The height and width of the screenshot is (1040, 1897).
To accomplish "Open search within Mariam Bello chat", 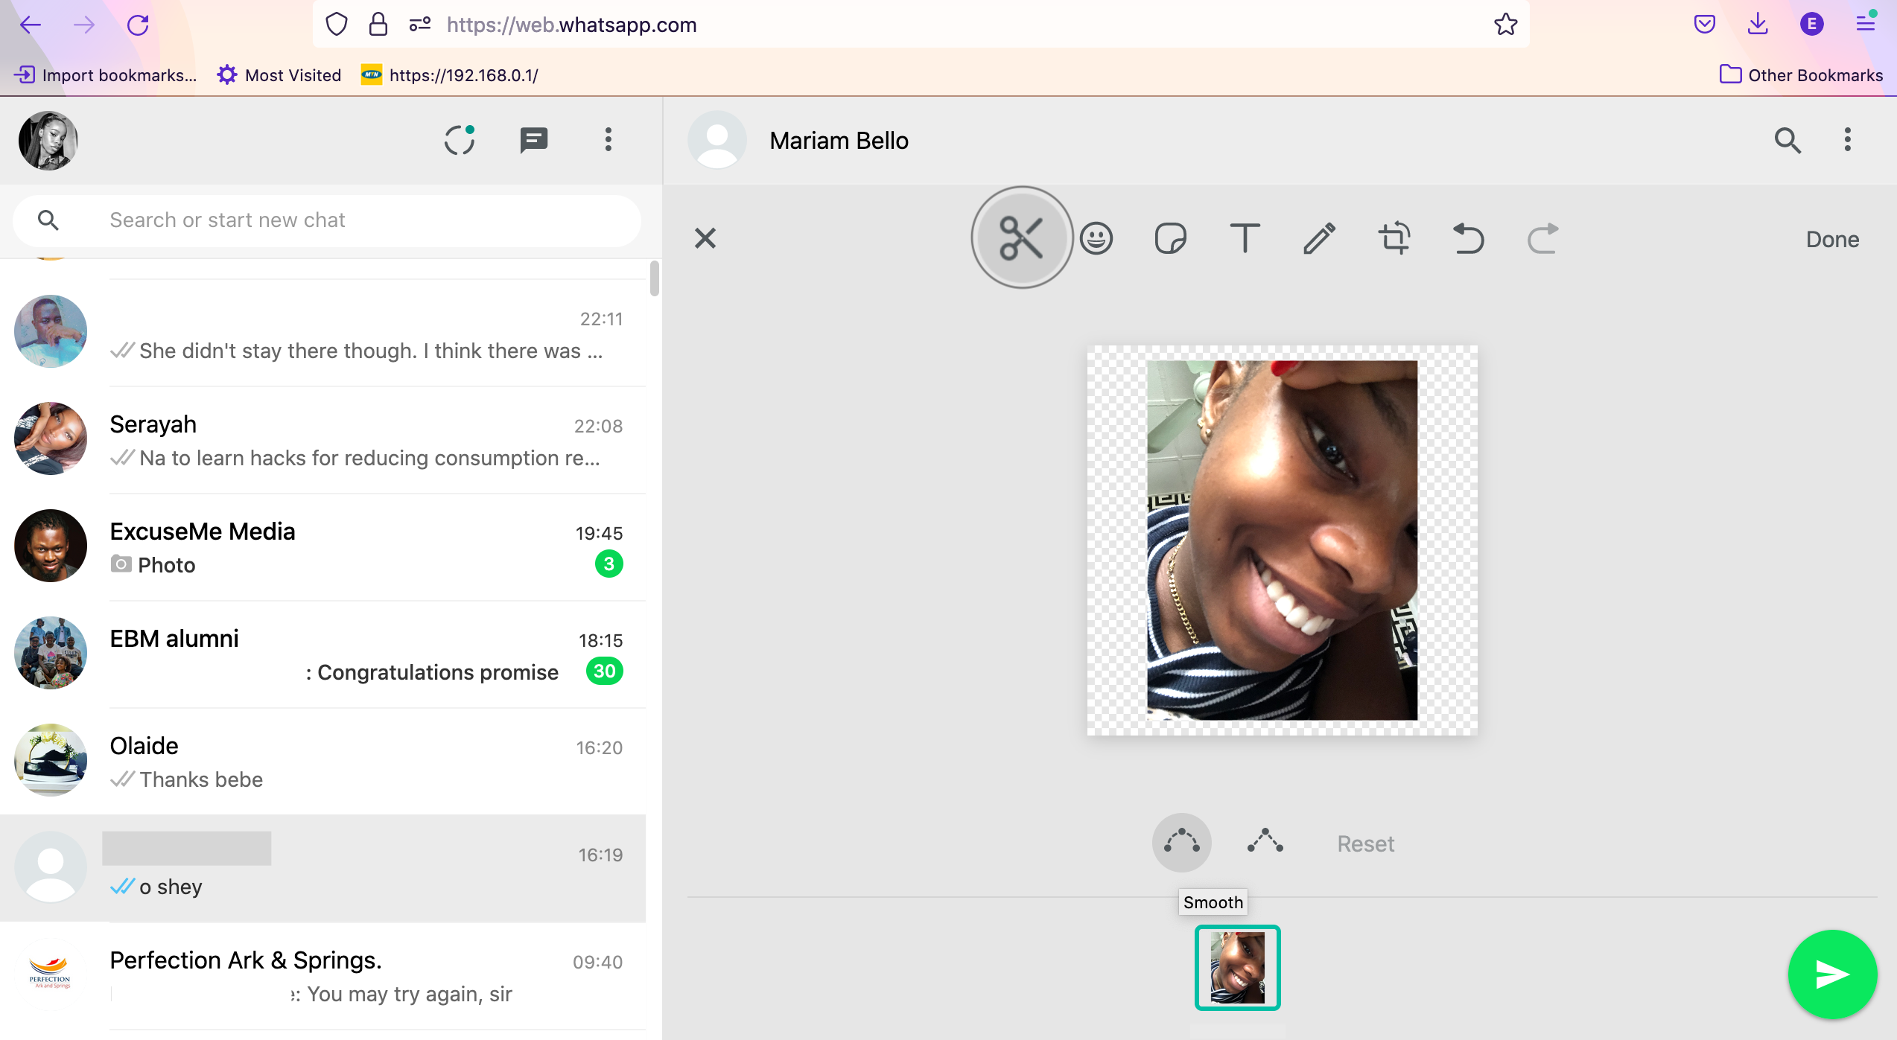I will pos(1788,140).
